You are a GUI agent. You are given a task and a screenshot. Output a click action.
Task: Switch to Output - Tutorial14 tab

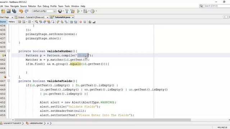[x=31, y=17]
